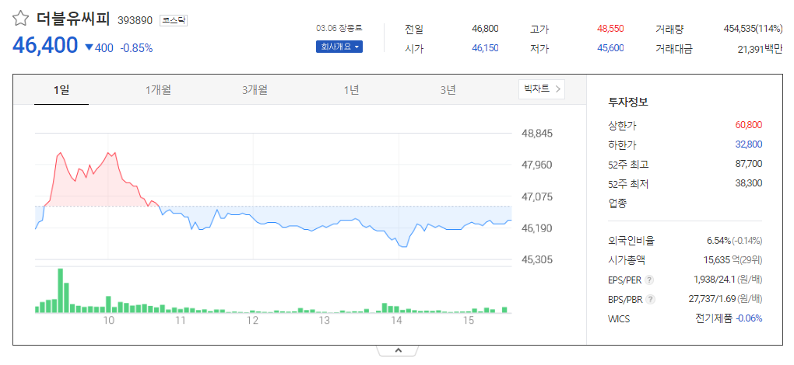This screenshot has height=365, width=794.
Task: Click the BPS/PBR value 27,737/1.69
Action: pyautogui.click(x=712, y=299)
